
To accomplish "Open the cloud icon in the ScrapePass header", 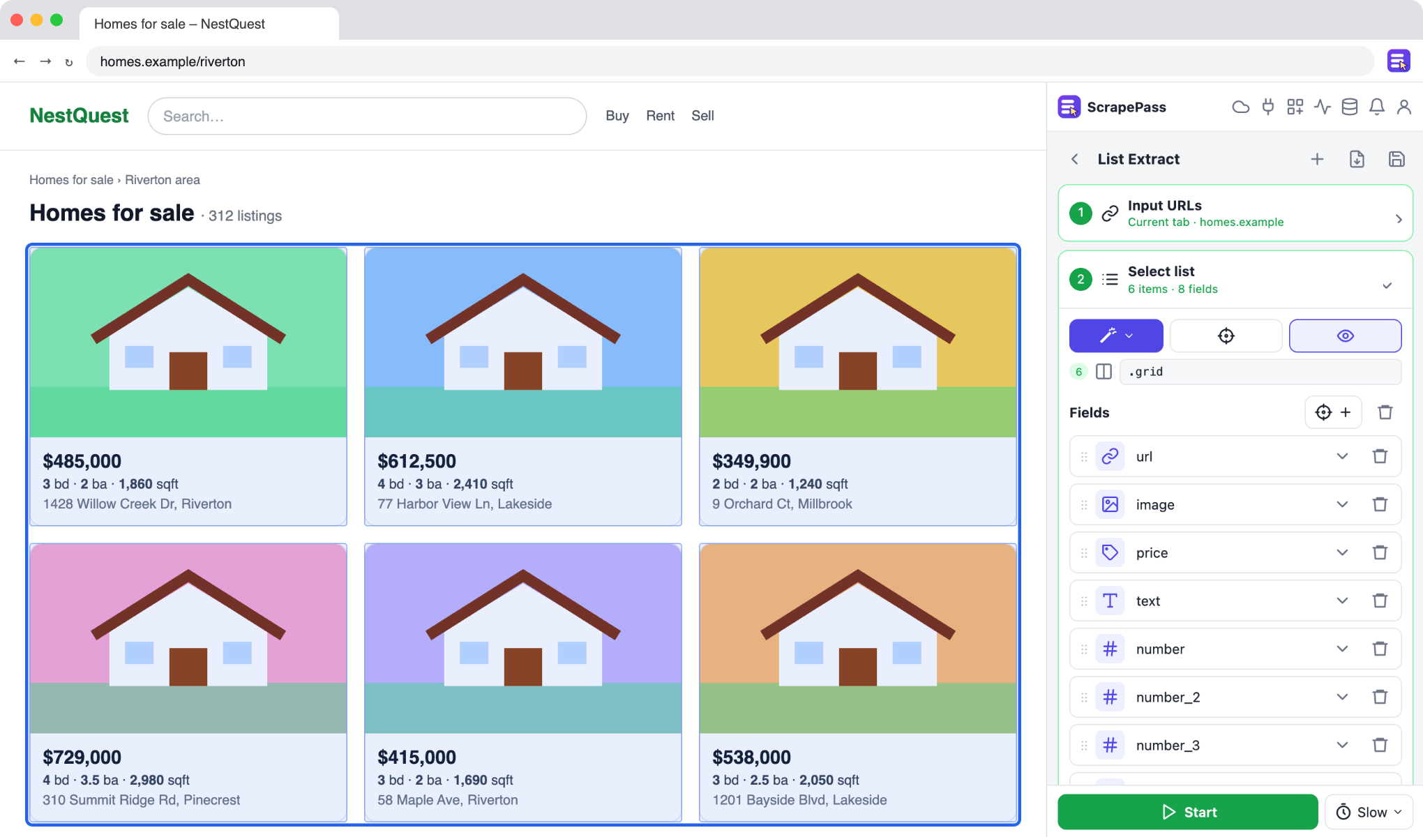I will (1240, 107).
